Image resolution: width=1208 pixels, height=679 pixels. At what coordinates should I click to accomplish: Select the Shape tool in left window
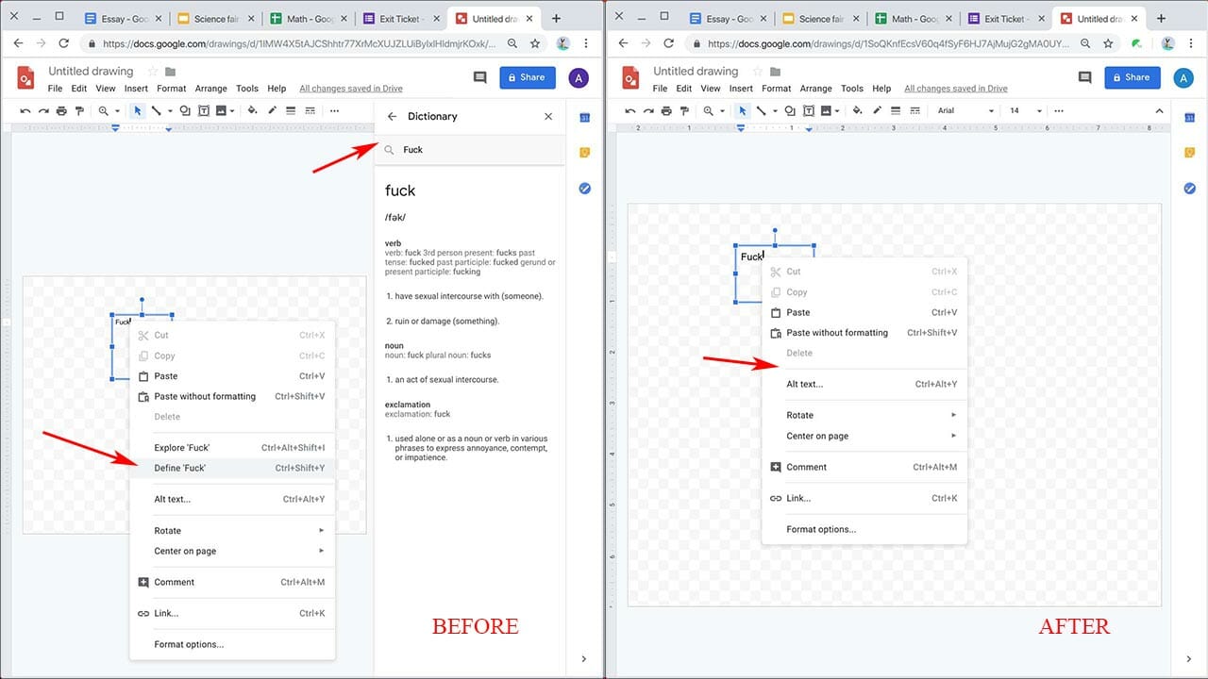tap(185, 110)
